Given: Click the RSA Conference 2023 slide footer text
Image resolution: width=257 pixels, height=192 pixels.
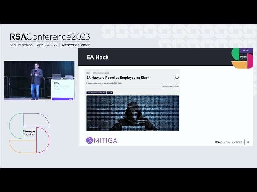Looking at the screenshot, I should pyautogui.click(x=228, y=142).
